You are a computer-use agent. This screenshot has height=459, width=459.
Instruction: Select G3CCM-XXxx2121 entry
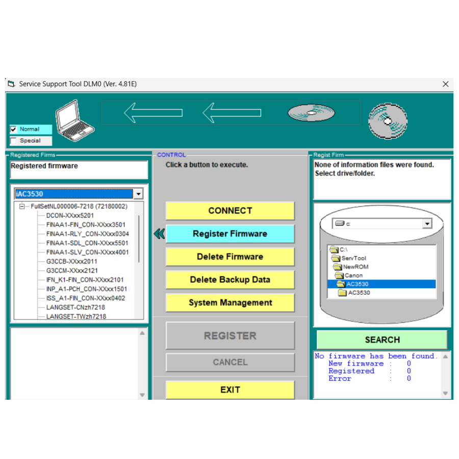[72, 270]
